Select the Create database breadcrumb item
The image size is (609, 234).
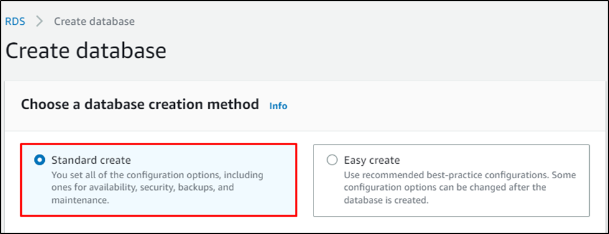coord(95,21)
